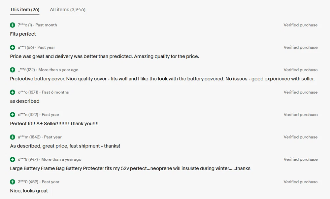330x199 pixels.
Task: Click positive rating icon beside d***n (1122)
Action: (x=13, y=115)
